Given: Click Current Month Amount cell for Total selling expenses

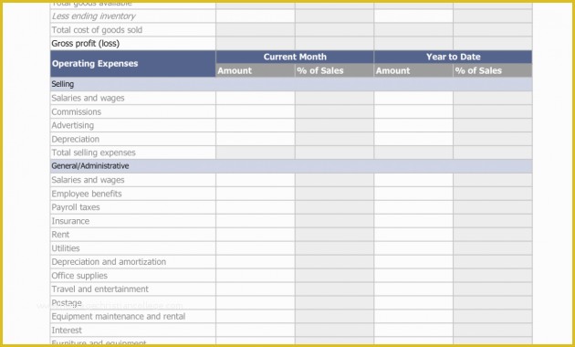Looking at the screenshot, I should click(x=256, y=152).
